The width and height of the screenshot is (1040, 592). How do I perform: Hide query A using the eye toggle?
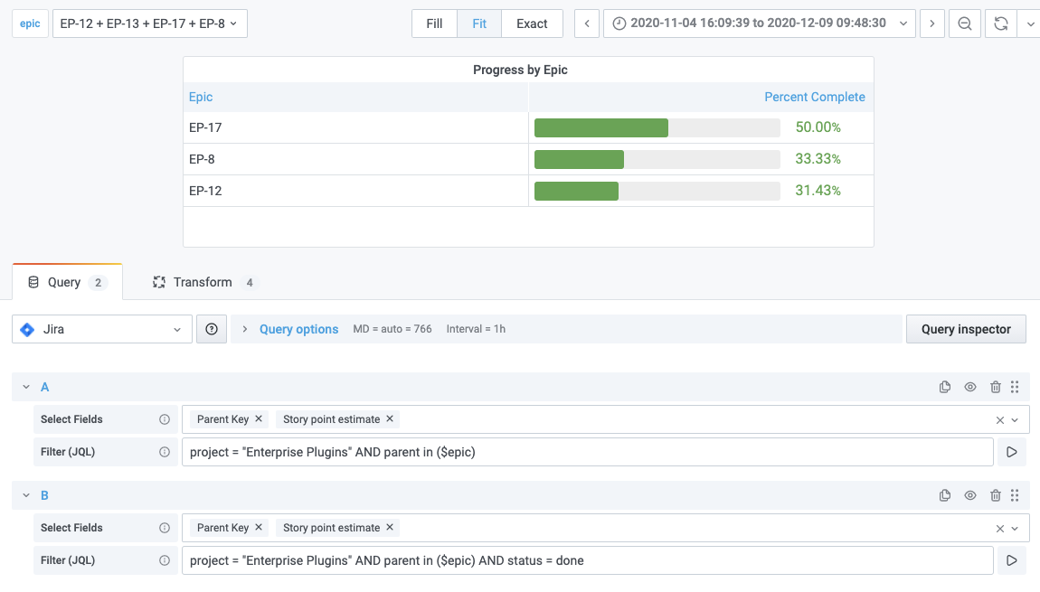970,386
